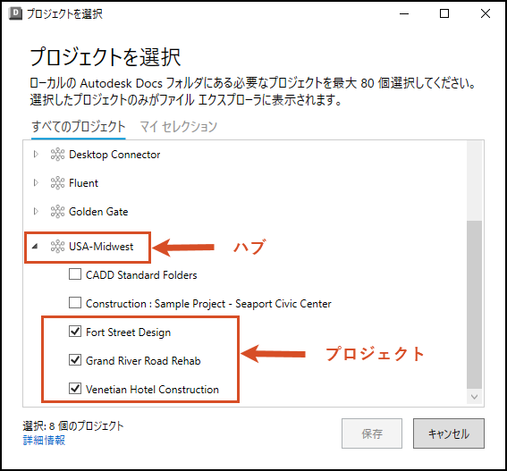The image size is (507, 471).
Task: Click the 保存 button
Action: click(372, 433)
